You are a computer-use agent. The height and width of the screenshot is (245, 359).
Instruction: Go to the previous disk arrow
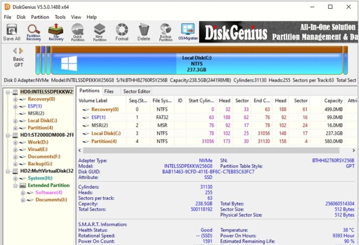(x=15, y=51)
